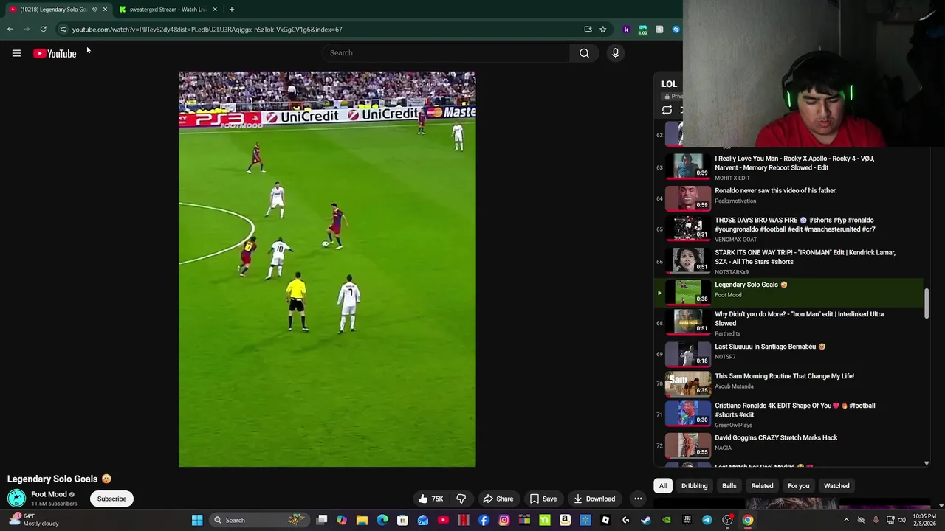Open 'Why Didn't you do More' video
945x531 pixels.
tap(788, 323)
